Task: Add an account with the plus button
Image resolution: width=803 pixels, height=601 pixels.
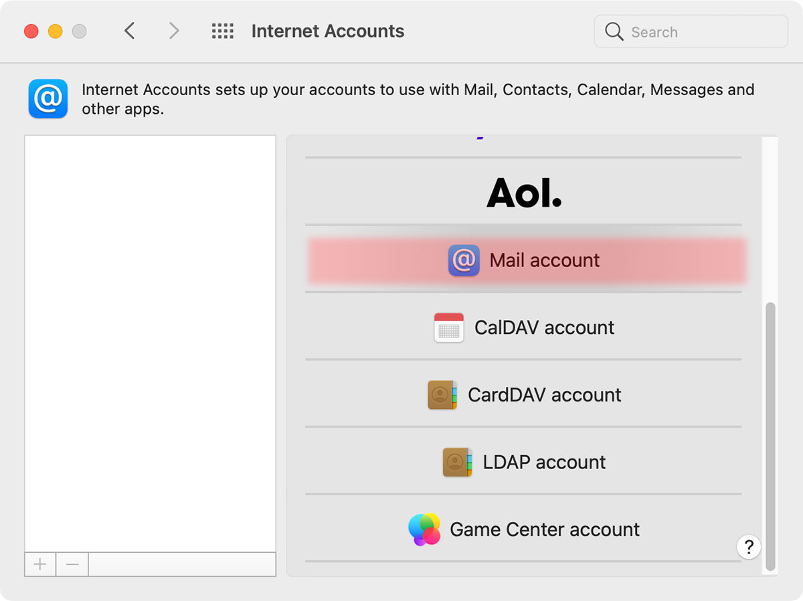Action: (40, 564)
